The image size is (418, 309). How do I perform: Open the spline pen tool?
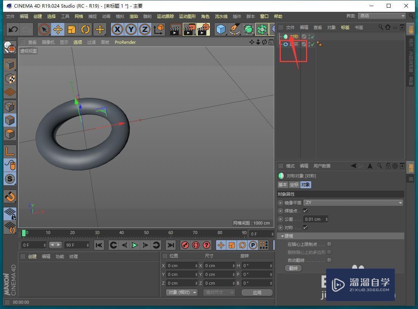tap(235, 29)
